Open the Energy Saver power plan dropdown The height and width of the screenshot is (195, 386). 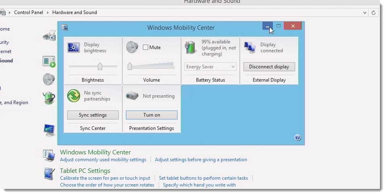[x=211, y=67]
